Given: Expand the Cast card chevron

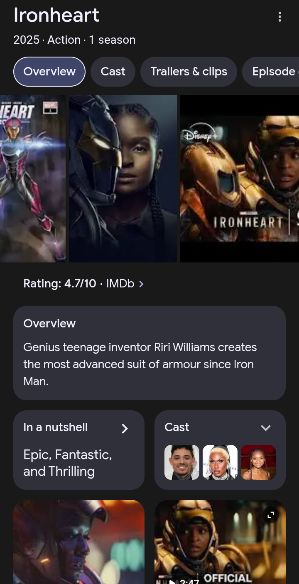Looking at the screenshot, I should click(x=266, y=428).
